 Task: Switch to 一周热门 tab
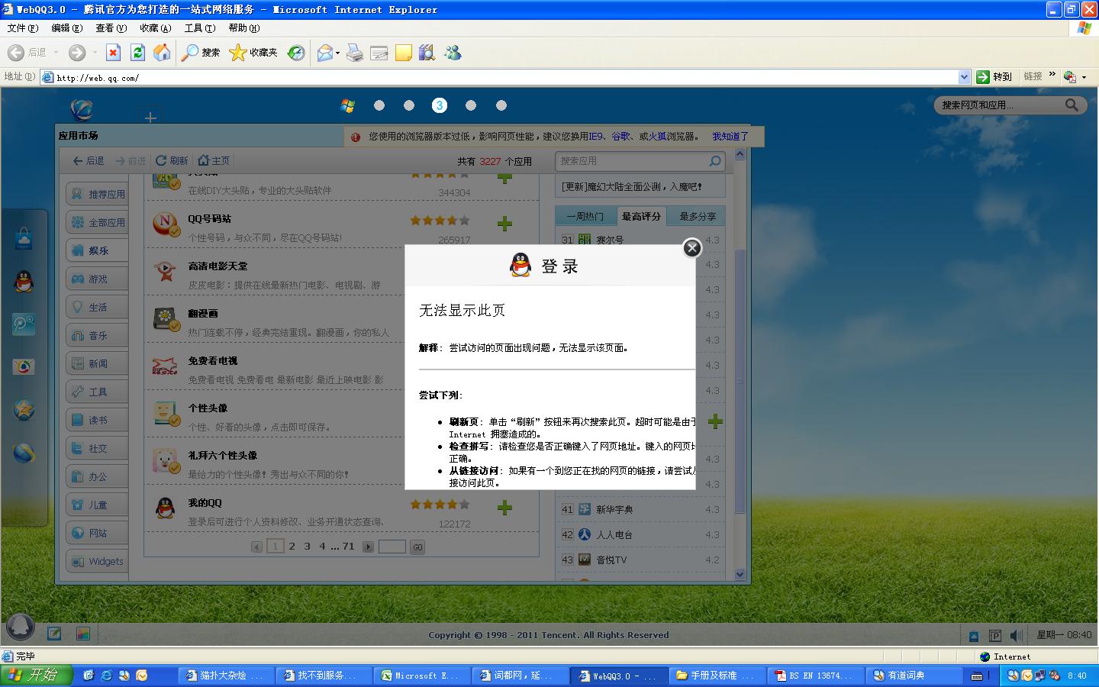585,217
